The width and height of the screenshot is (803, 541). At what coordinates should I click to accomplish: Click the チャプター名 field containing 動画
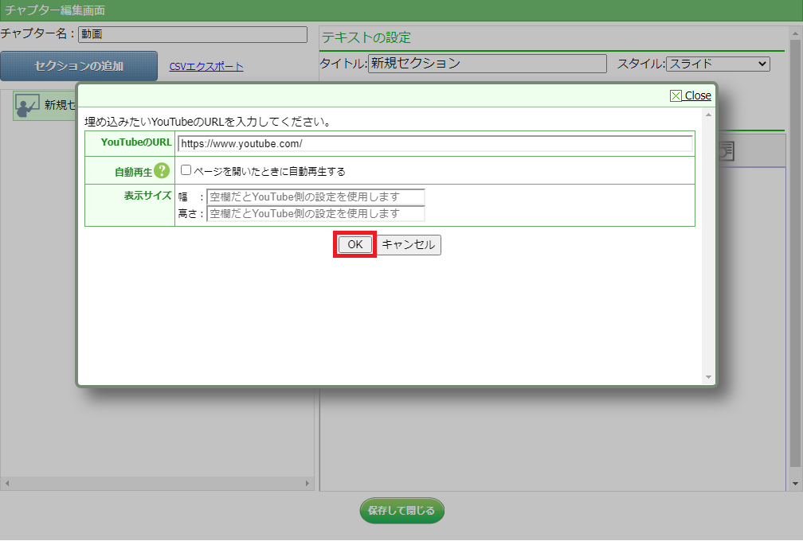pos(193,34)
